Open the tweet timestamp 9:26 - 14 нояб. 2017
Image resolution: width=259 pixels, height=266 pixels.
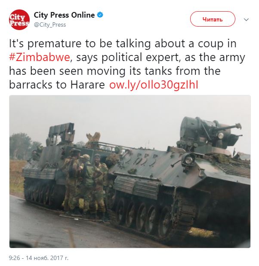[x=39, y=258]
